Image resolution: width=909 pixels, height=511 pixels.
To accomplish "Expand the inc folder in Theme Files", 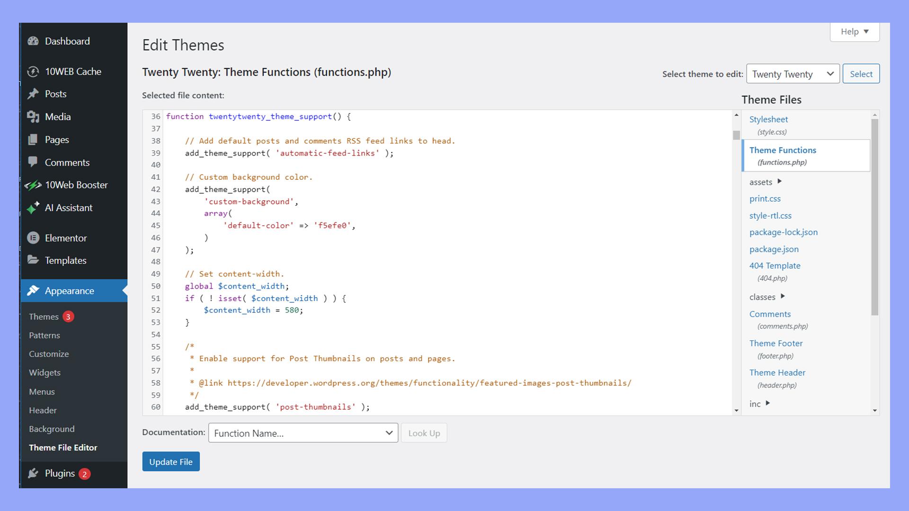I will [767, 403].
